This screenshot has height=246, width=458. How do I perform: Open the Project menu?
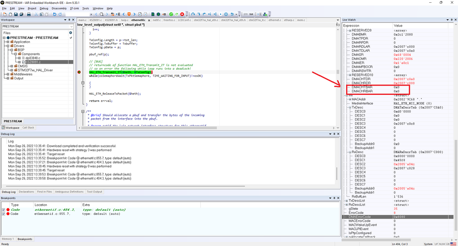click(x=32, y=8)
